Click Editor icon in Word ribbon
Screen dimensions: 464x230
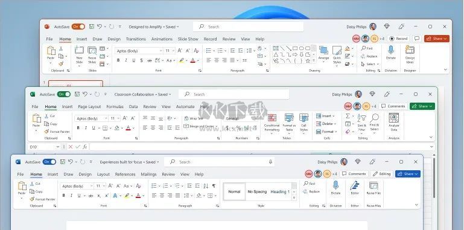click(355, 185)
